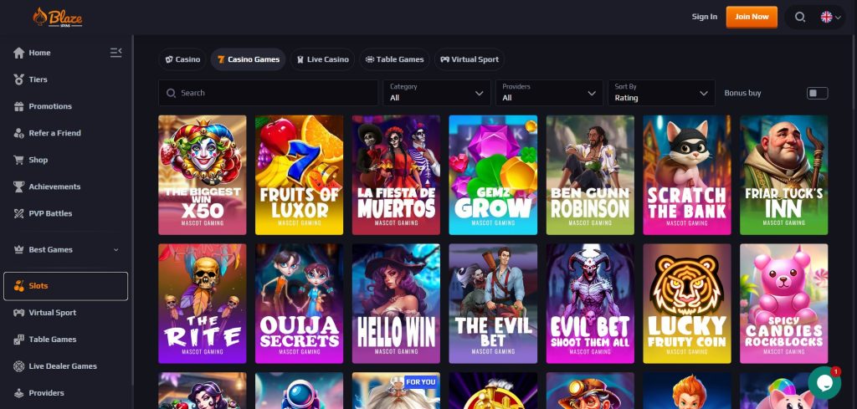Screen dimensions: 857x409
Task: Open Achievements trophy in sidebar
Action: (19, 187)
